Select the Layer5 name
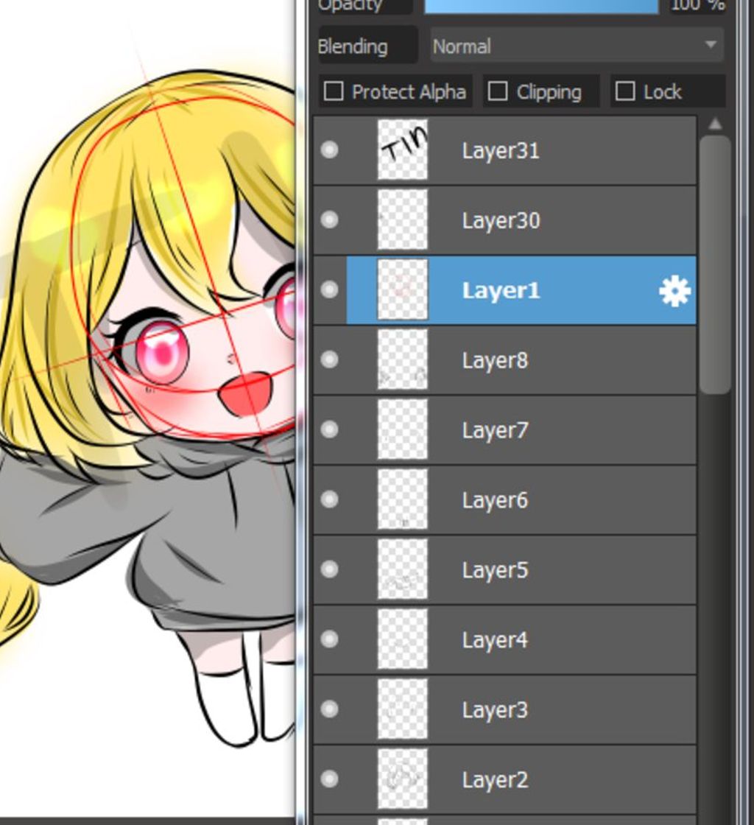 coord(495,570)
